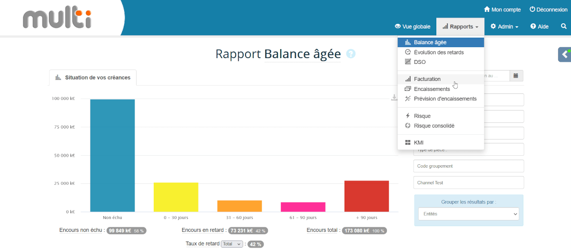Screen dimensions: 571x250
Task: Open the Grouper les résultats Entités dropdown
Action: [x=468, y=214]
